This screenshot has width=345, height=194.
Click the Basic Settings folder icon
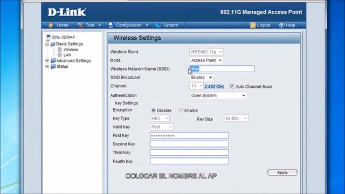[53, 44]
